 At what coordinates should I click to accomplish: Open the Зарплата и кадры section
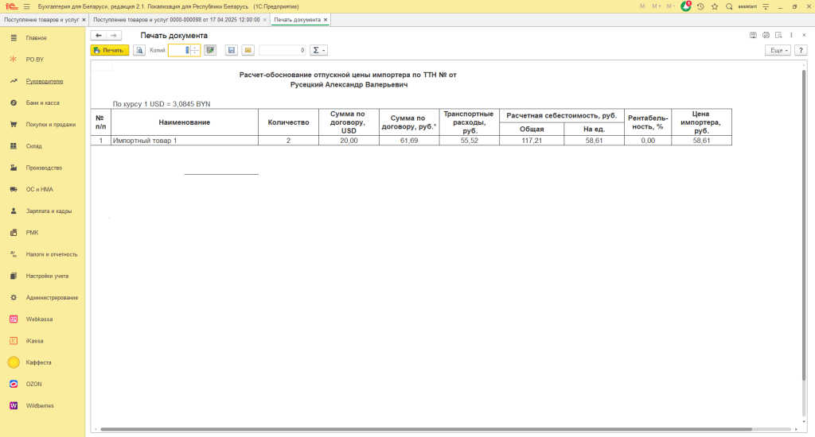point(49,211)
